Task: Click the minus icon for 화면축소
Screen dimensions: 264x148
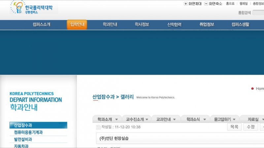Action: (x=206, y=4)
